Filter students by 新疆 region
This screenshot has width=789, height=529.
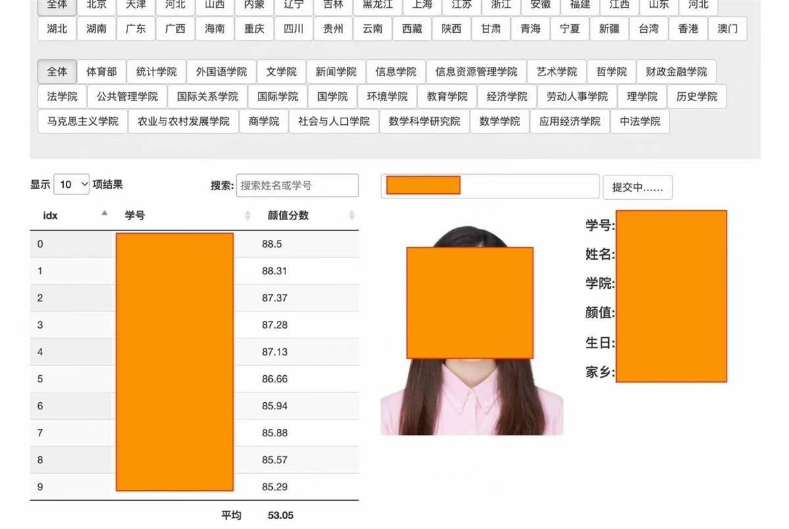point(609,28)
